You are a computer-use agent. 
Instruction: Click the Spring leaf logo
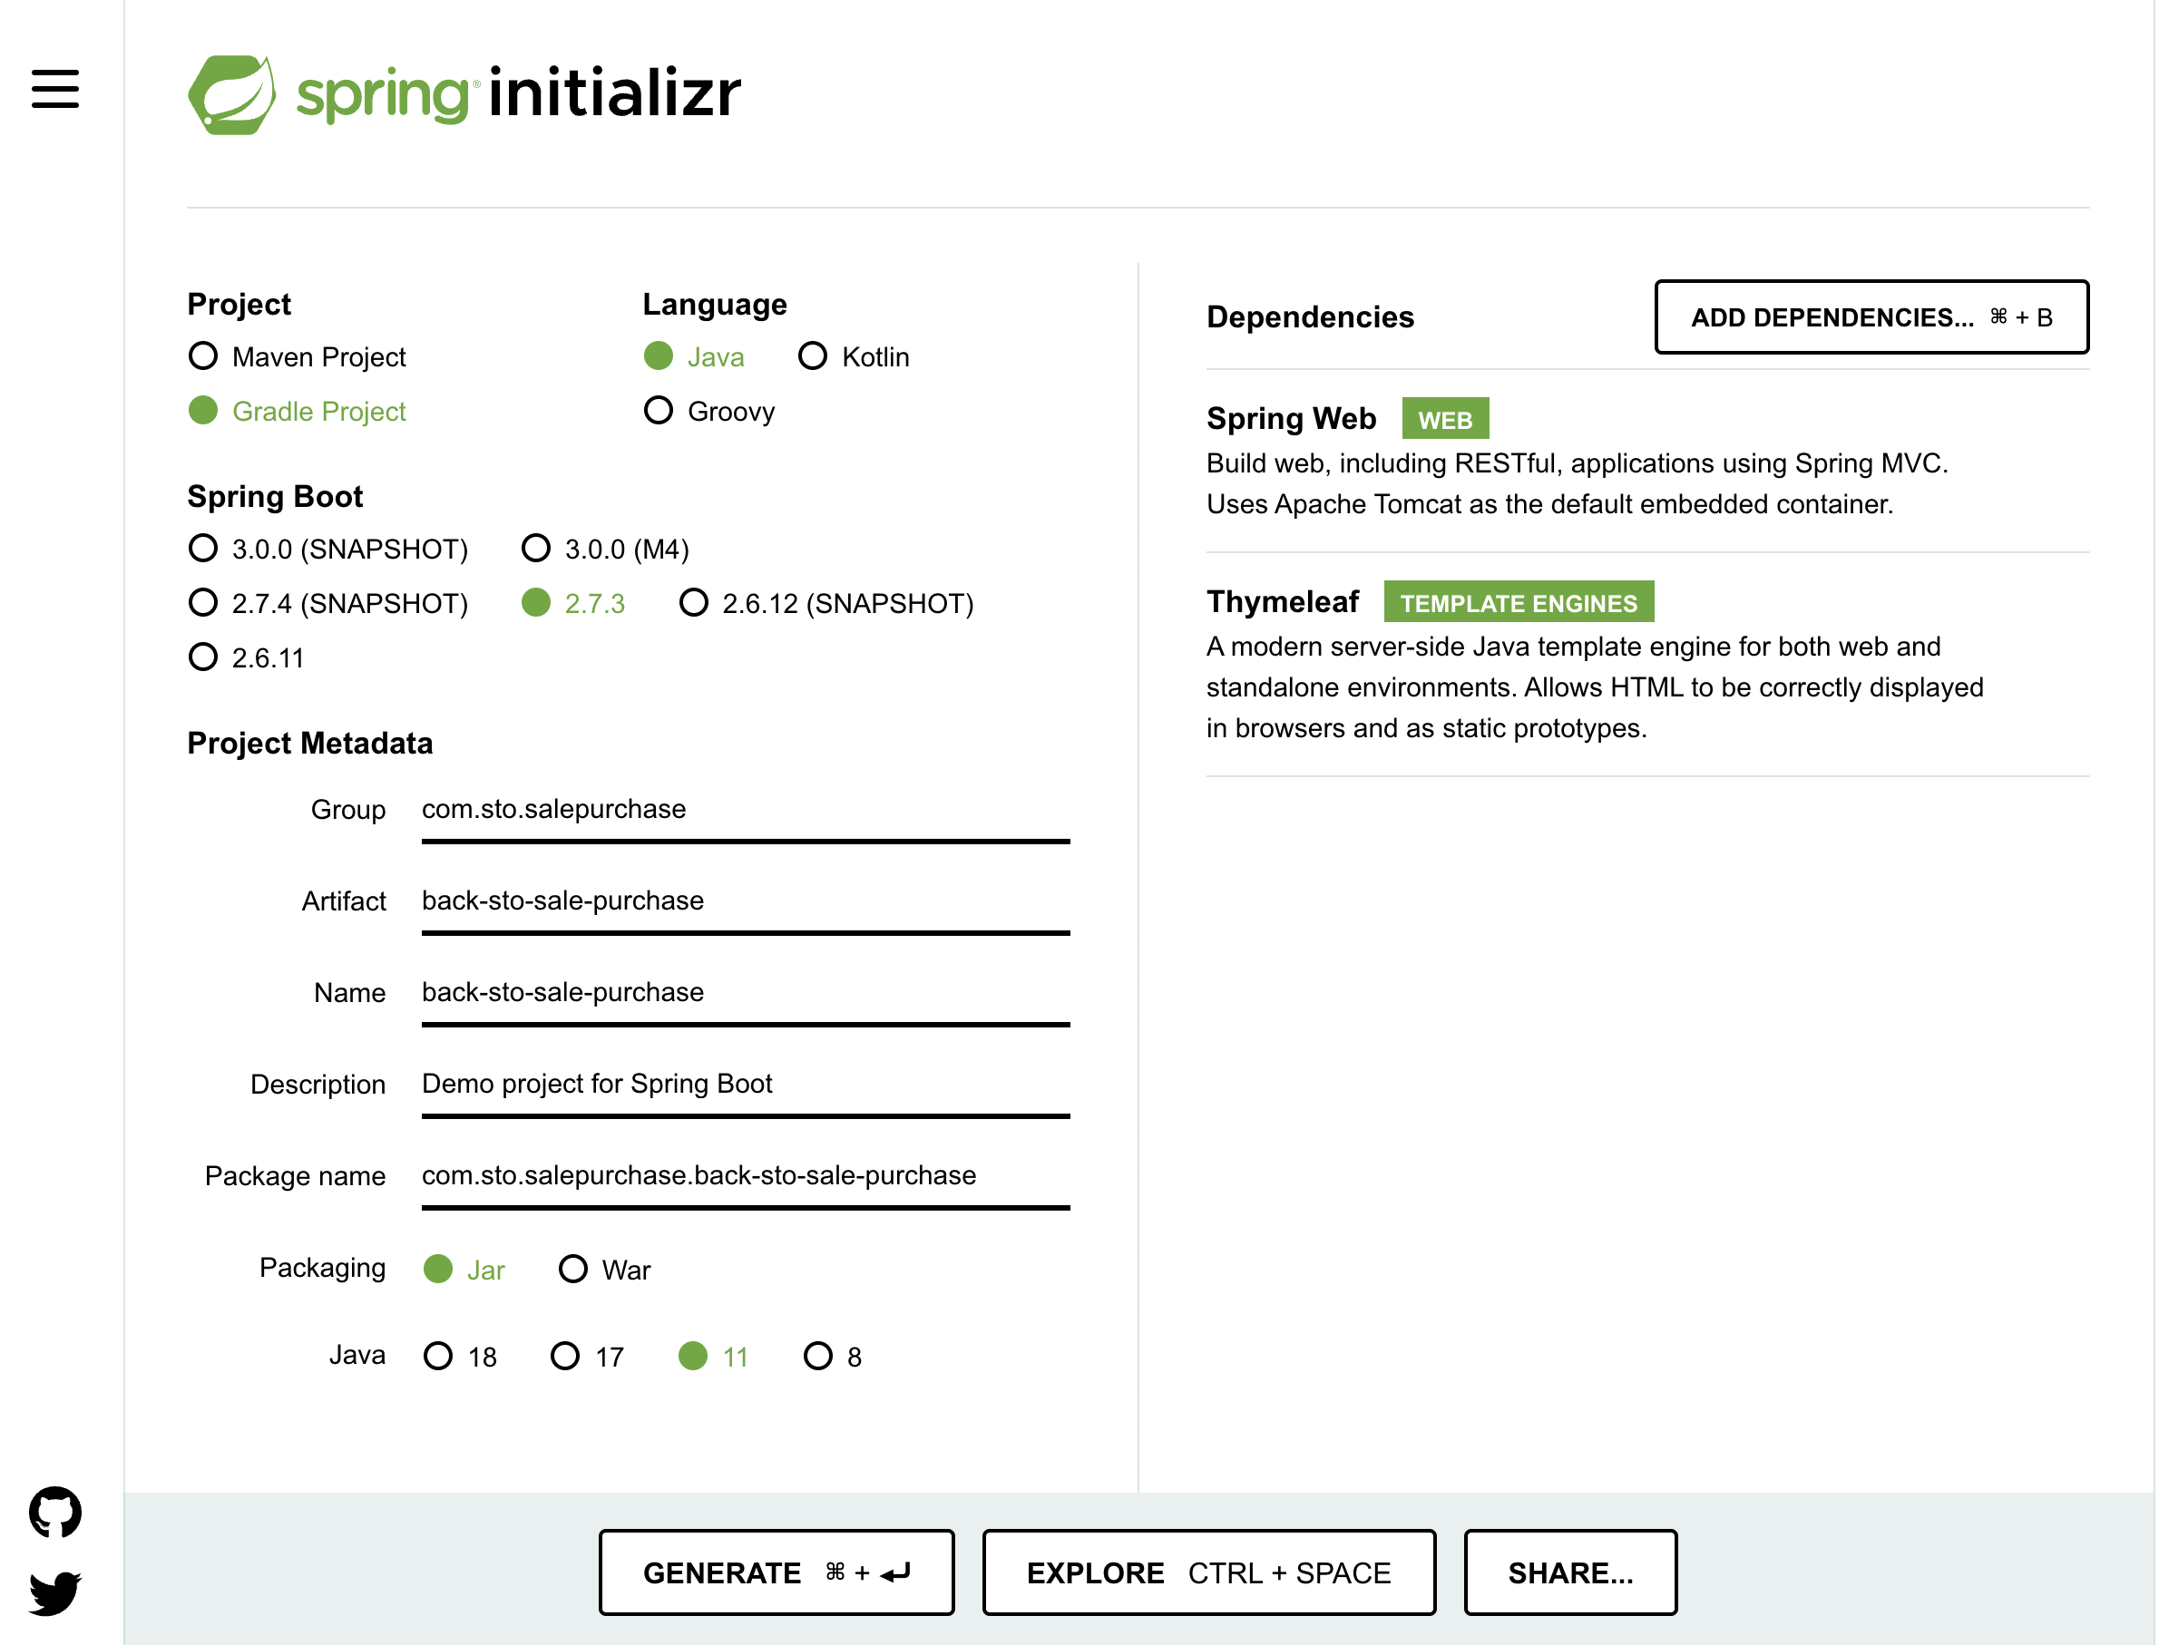[232, 95]
